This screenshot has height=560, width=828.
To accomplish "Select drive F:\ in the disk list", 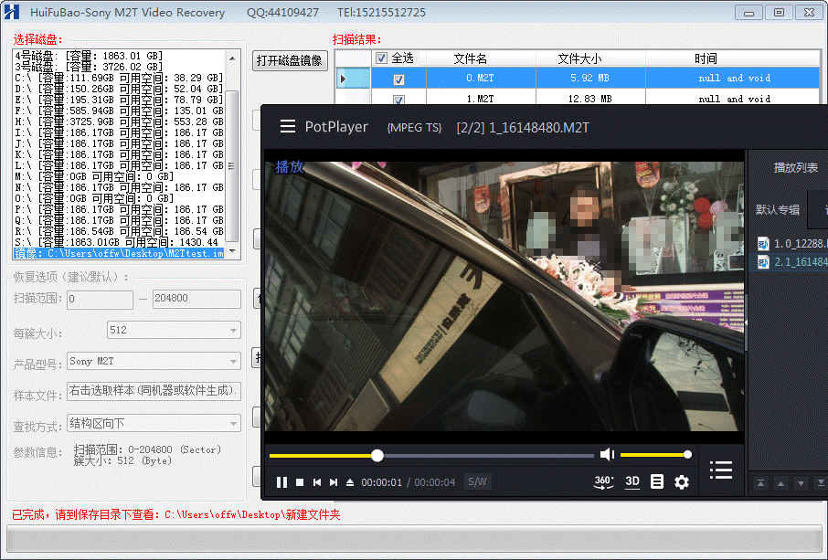I will pos(119,111).
